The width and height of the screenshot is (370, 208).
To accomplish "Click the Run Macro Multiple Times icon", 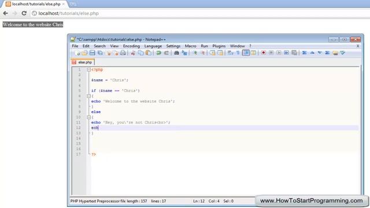I will (x=287, y=53).
